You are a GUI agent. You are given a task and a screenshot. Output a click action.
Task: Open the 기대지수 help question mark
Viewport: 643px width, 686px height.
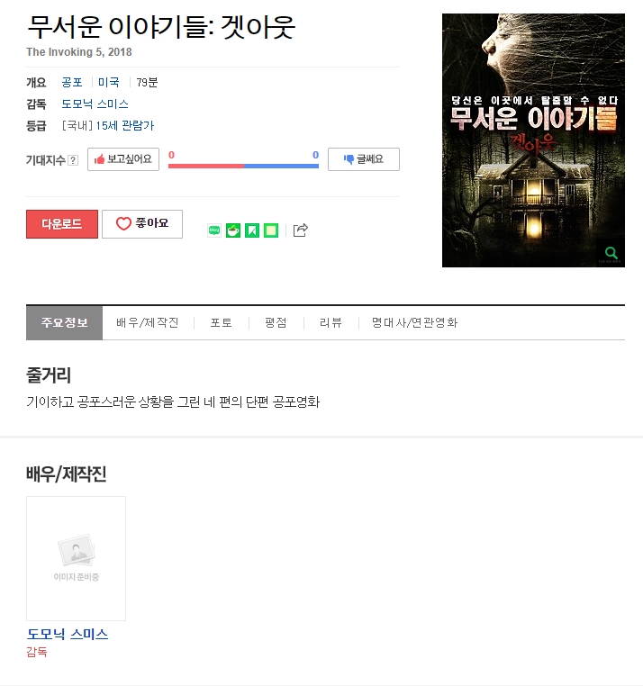coord(74,160)
